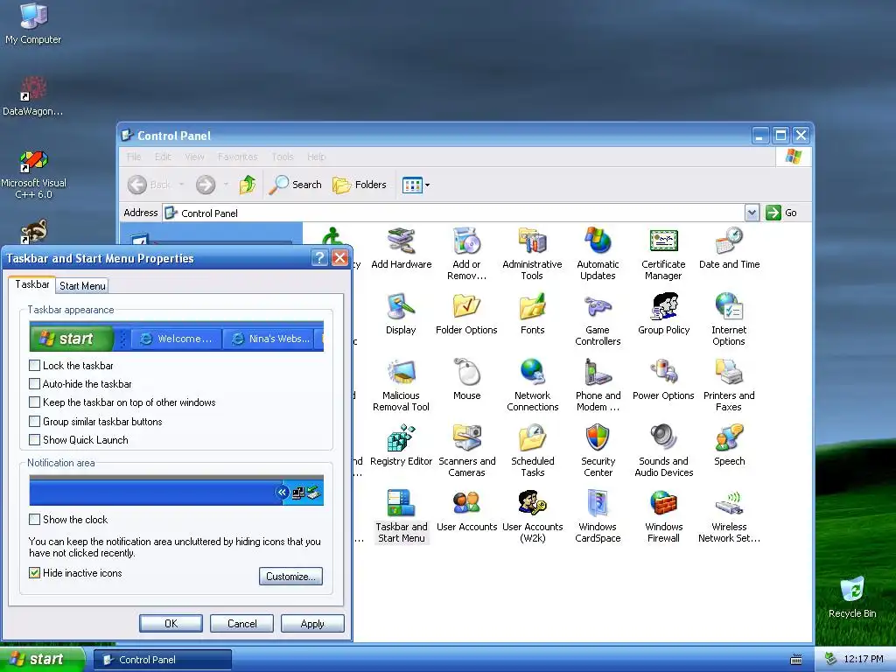Click the Search toolbar button
The width and height of the screenshot is (896, 672).
(x=296, y=185)
